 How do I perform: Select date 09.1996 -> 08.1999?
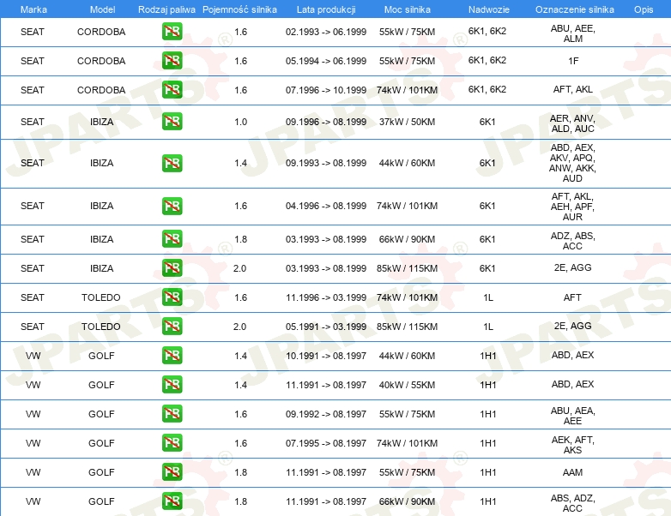tap(326, 122)
